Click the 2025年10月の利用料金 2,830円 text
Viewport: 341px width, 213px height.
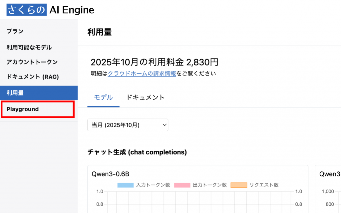click(x=155, y=62)
